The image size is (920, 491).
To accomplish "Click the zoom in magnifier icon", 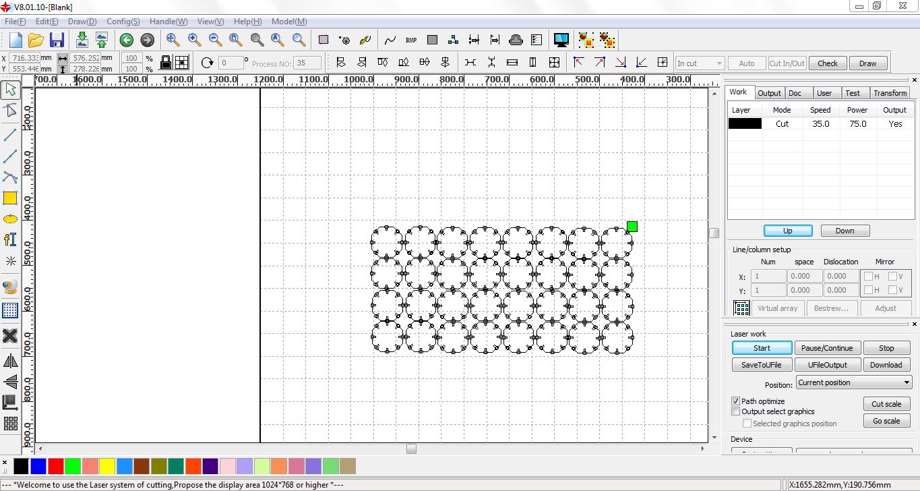I will coord(194,40).
